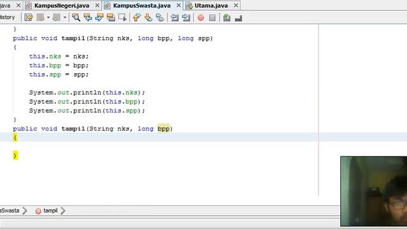Toggle Bookmark toolbar icon

160,17
